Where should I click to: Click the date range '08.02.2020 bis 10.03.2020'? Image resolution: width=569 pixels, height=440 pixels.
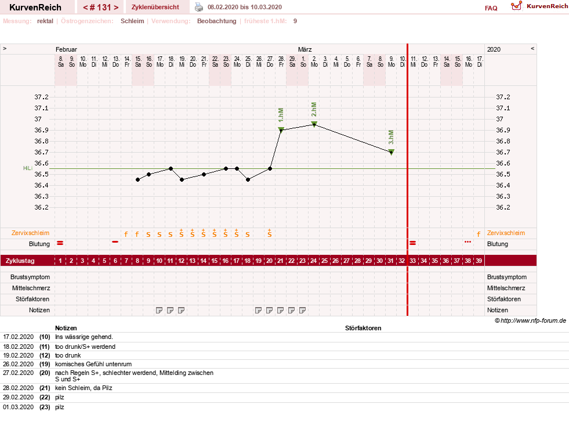[245, 7]
